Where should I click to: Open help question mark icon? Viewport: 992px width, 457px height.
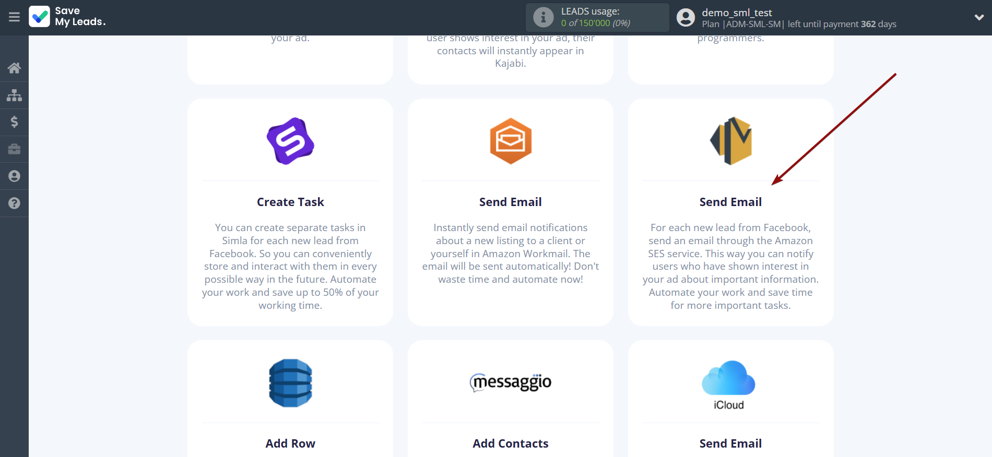(14, 203)
